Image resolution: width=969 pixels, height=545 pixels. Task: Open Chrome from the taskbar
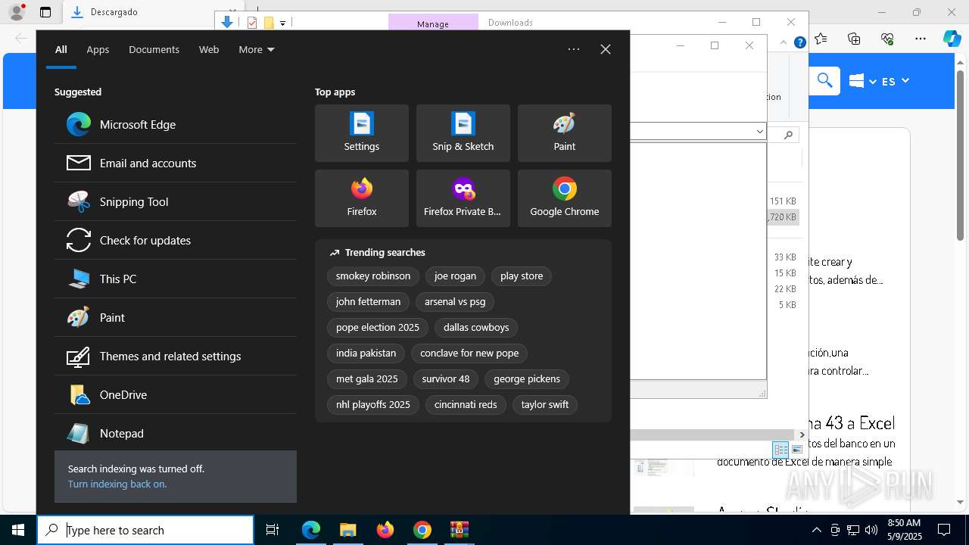422,530
